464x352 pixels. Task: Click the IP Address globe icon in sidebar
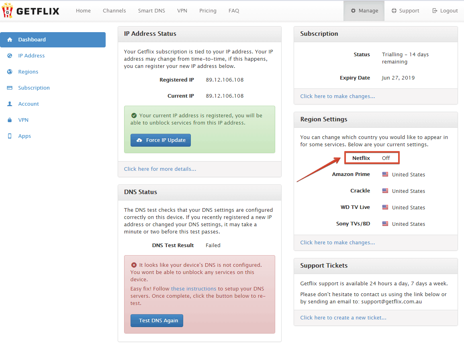coord(10,56)
